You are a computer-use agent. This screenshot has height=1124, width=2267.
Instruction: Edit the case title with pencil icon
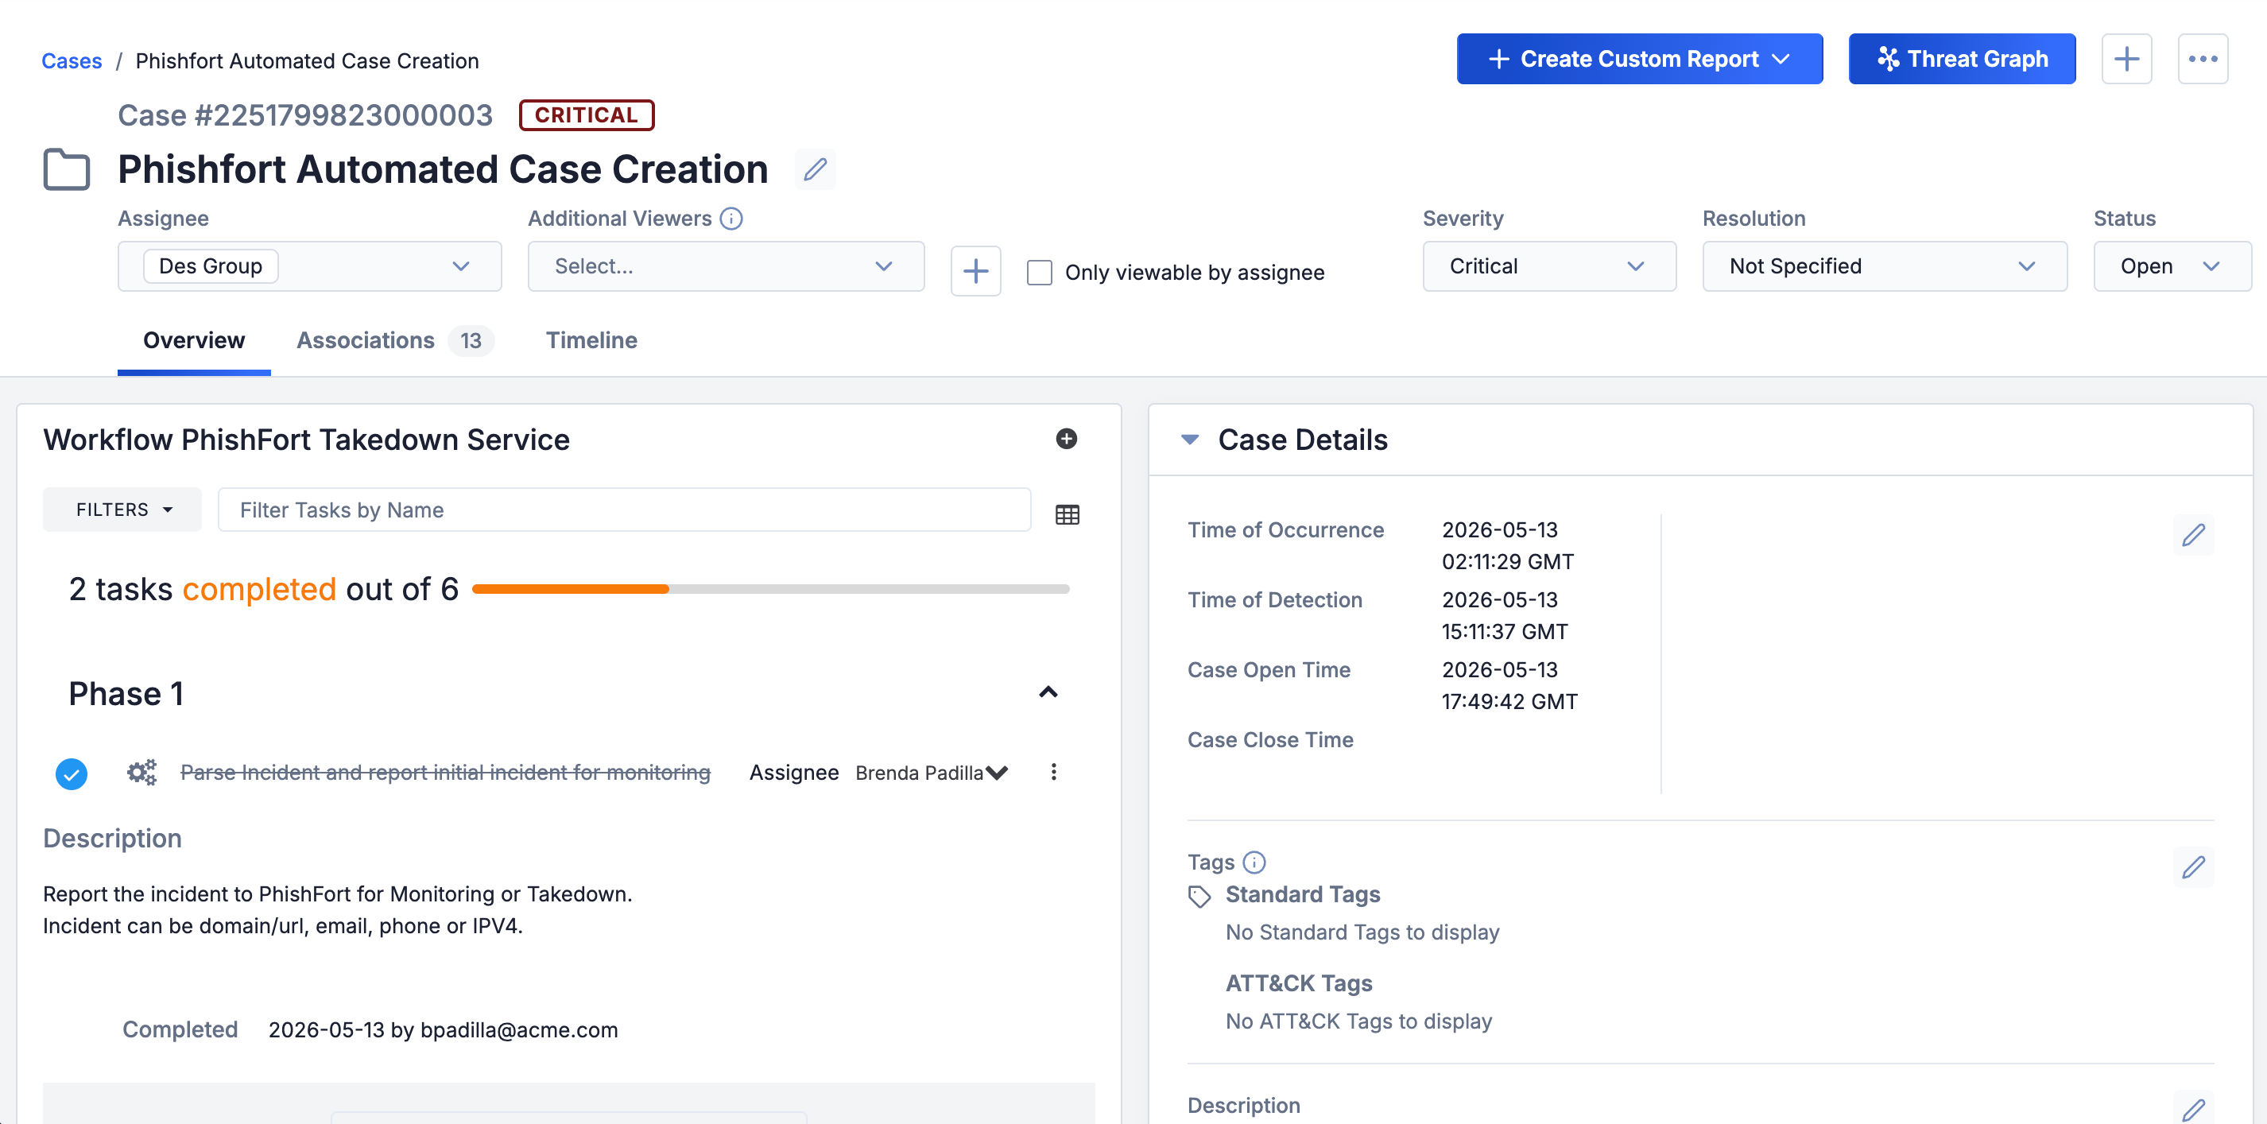(815, 169)
